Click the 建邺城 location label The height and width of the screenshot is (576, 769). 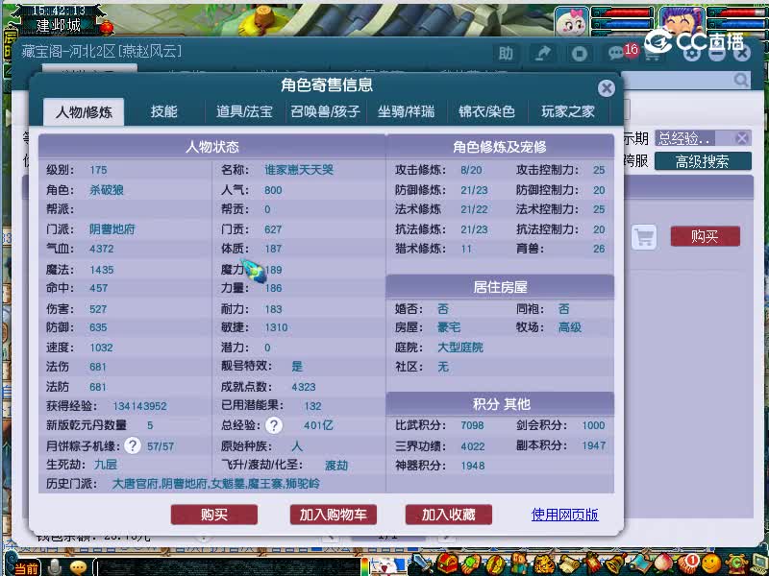coord(58,25)
